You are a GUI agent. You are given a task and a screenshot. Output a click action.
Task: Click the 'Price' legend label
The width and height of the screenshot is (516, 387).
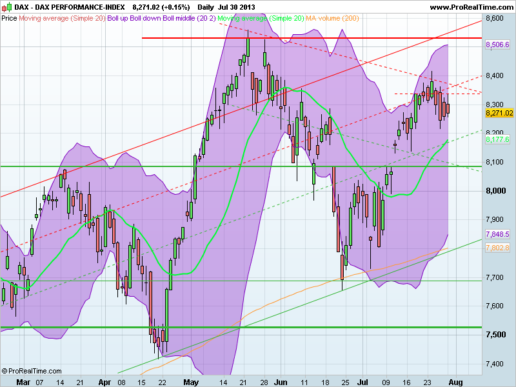click(9, 18)
